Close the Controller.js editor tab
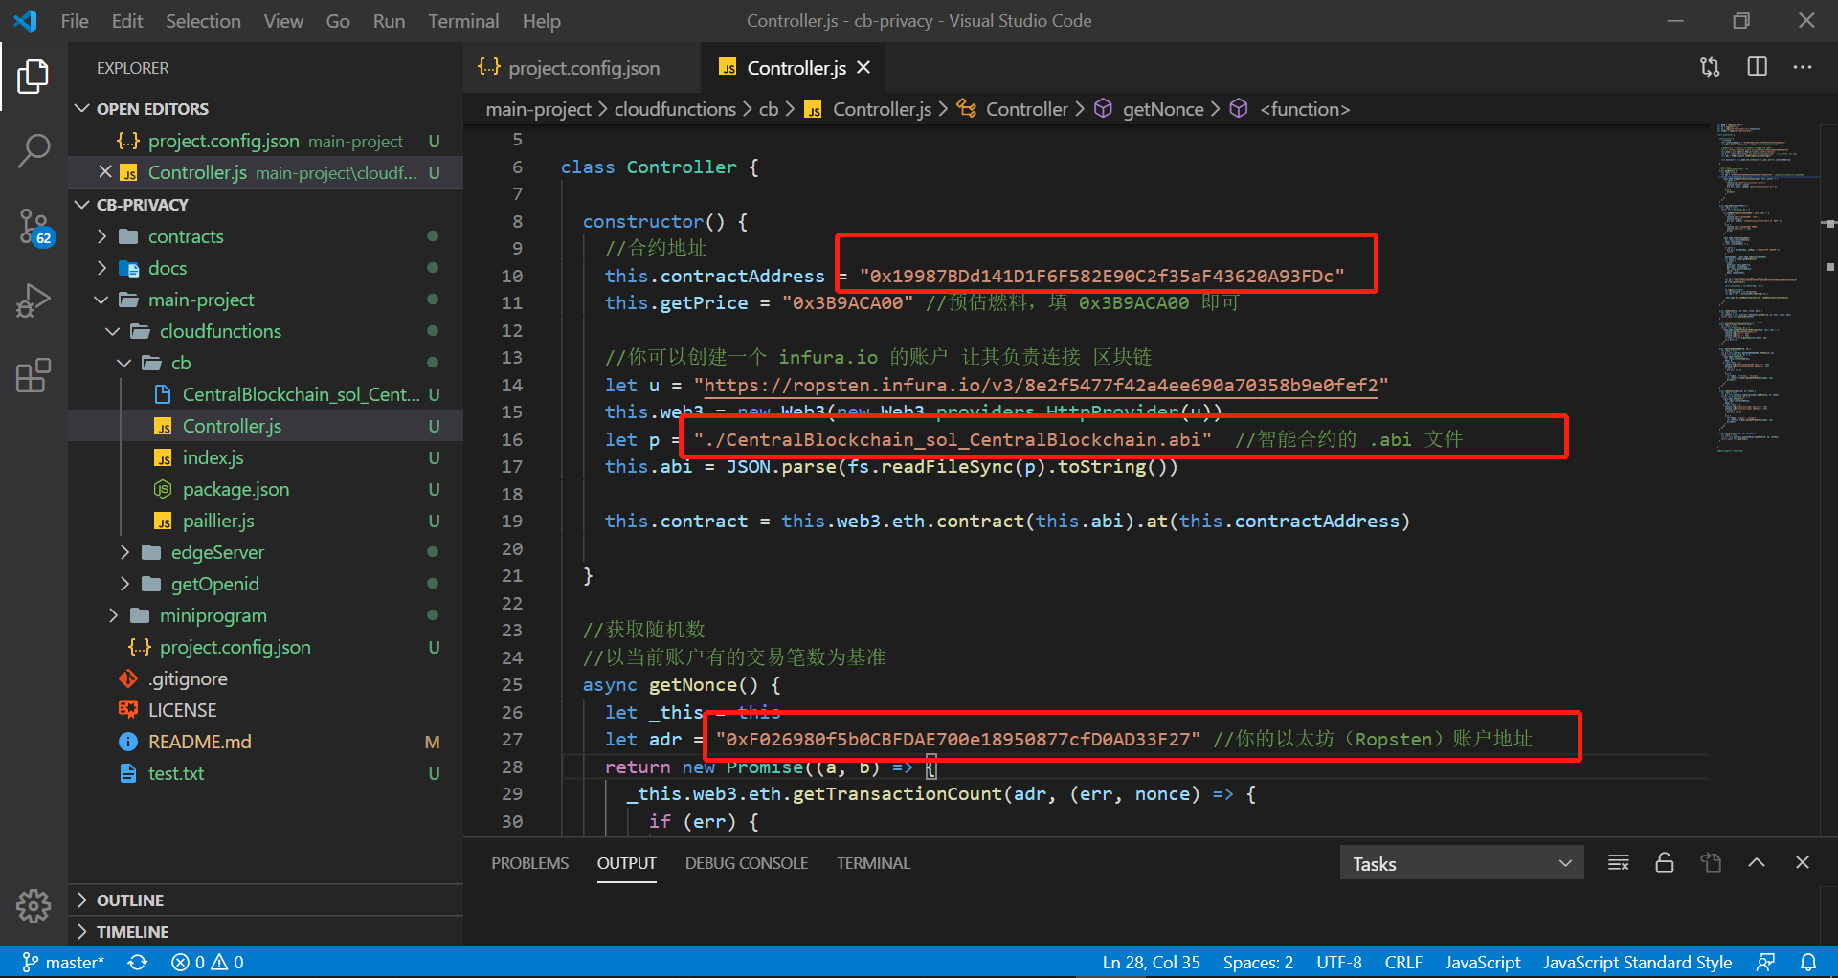This screenshot has height=978, width=1838. tap(863, 67)
